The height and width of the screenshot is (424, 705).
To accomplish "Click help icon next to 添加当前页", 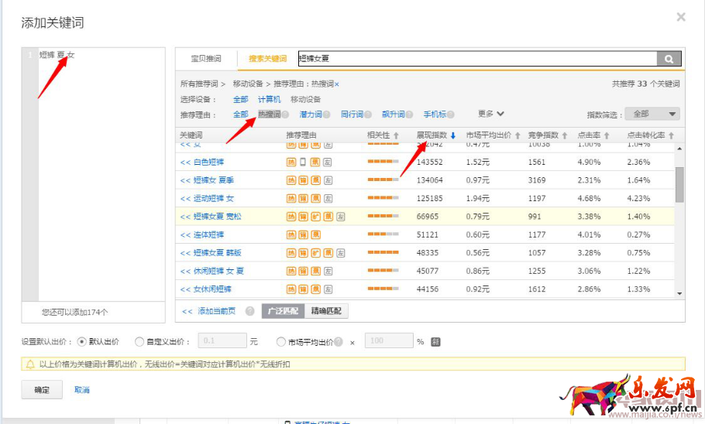I will [x=250, y=311].
